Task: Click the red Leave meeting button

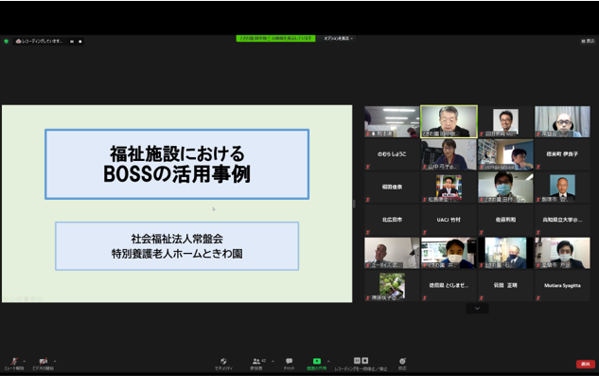Action: [x=585, y=364]
